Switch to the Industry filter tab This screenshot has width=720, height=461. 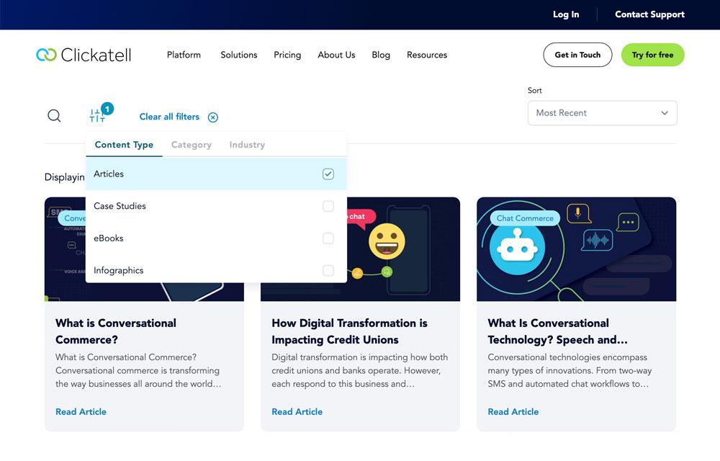coord(247,144)
